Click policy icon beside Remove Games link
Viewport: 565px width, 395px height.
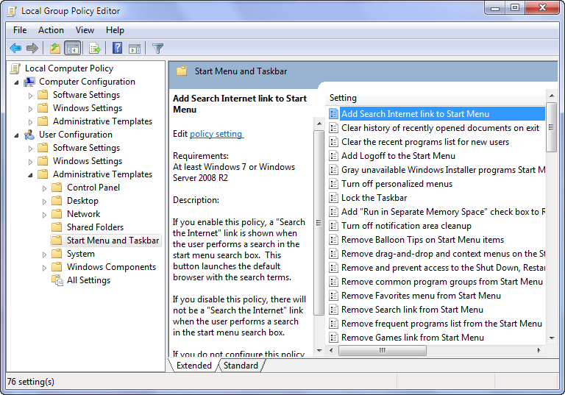coord(334,338)
